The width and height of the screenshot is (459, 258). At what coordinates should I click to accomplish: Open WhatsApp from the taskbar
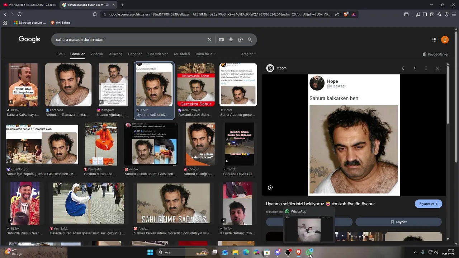(x=309, y=252)
